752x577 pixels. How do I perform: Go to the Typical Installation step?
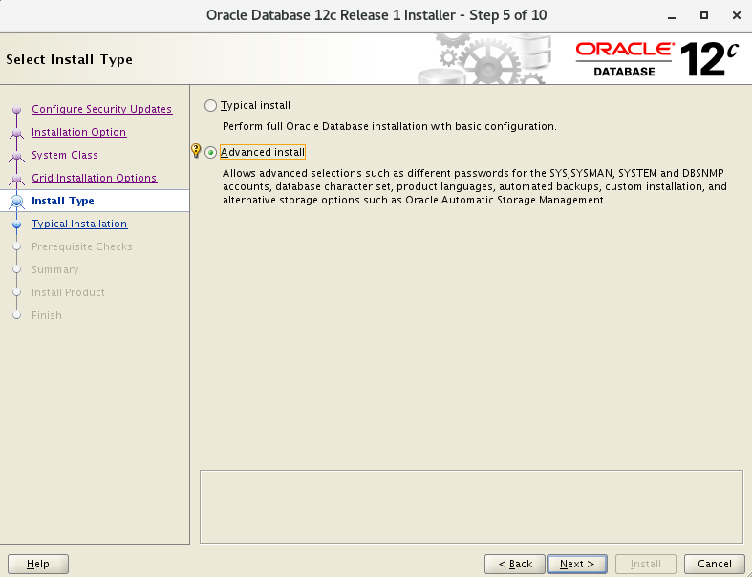pyautogui.click(x=79, y=224)
